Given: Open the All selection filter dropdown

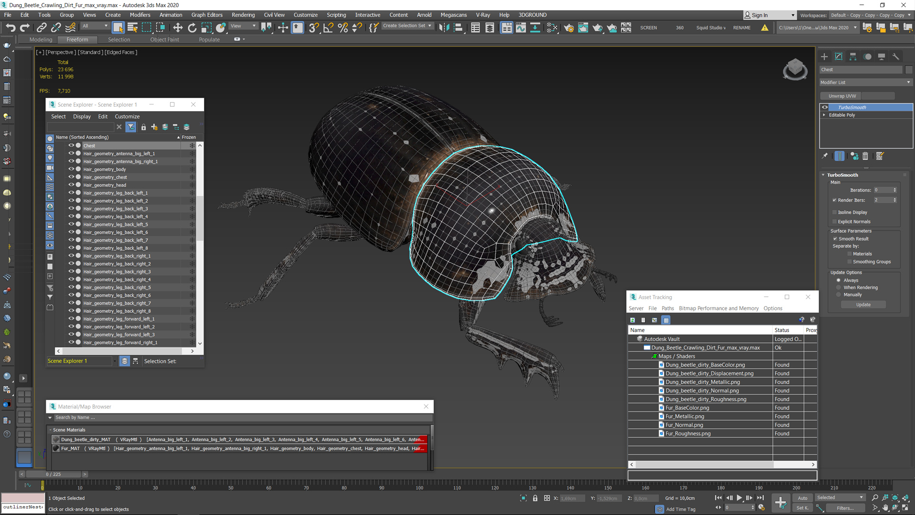Looking at the screenshot, I should (x=95, y=26).
